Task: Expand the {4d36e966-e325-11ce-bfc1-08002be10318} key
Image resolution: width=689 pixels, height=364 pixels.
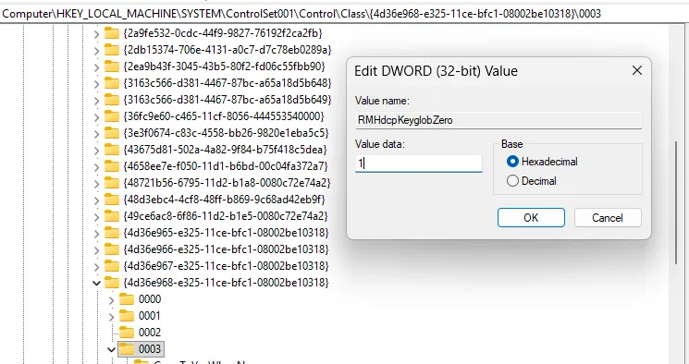Action: tap(97, 249)
